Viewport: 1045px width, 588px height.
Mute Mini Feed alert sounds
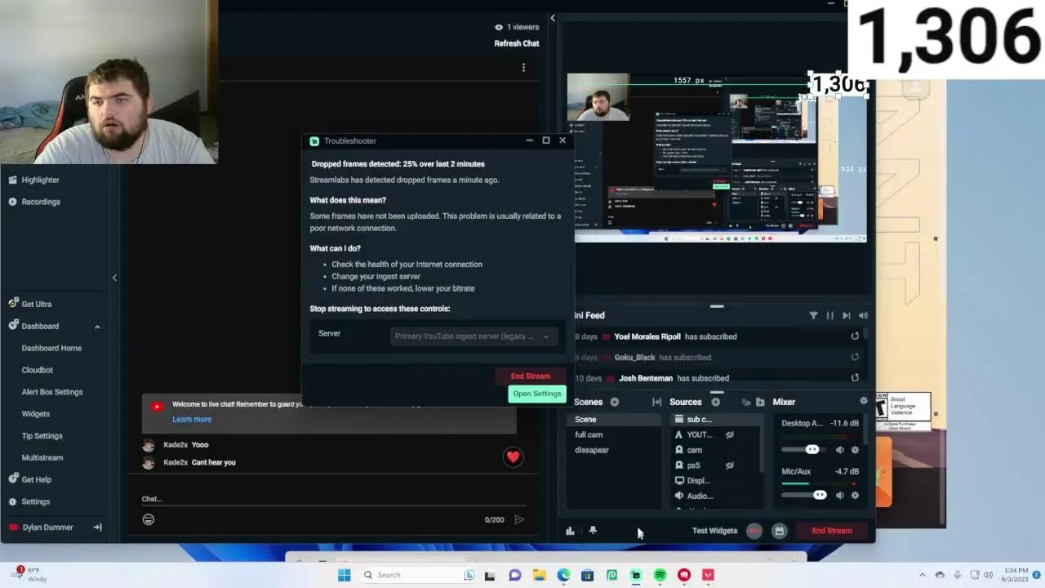tap(863, 316)
